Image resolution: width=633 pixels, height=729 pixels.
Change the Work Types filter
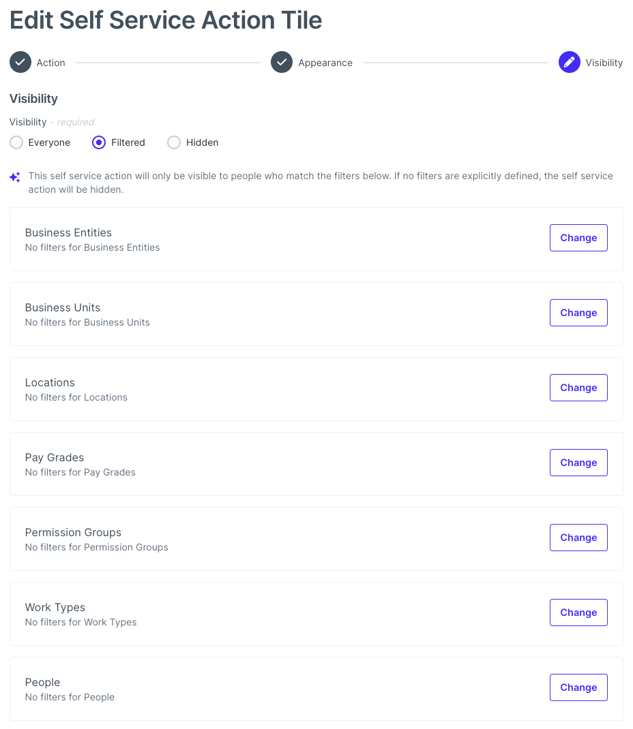point(578,612)
